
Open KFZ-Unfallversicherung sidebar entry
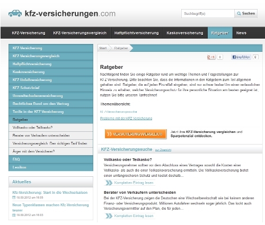(51, 80)
